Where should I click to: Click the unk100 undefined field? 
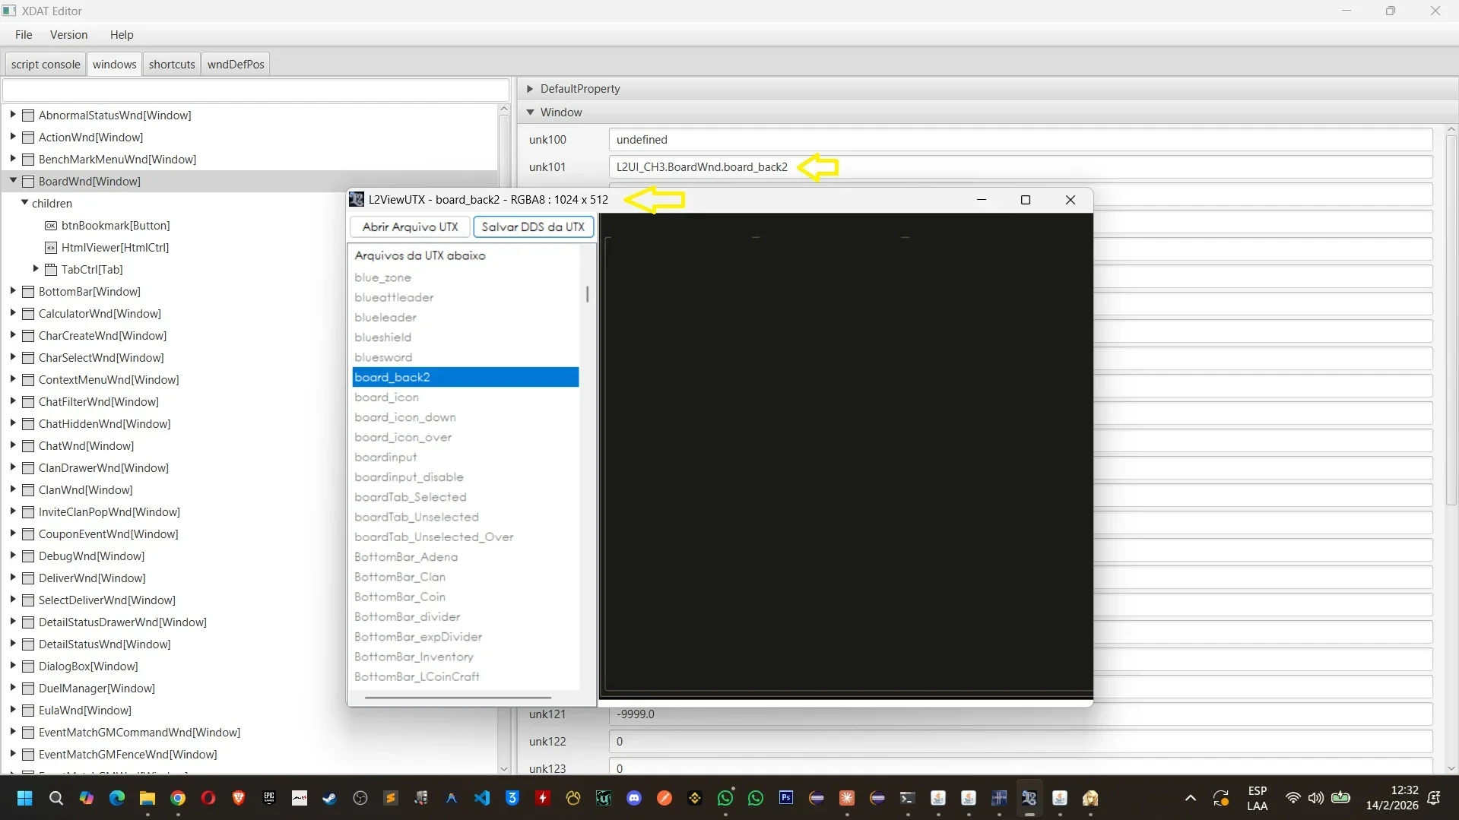[x=1020, y=140]
